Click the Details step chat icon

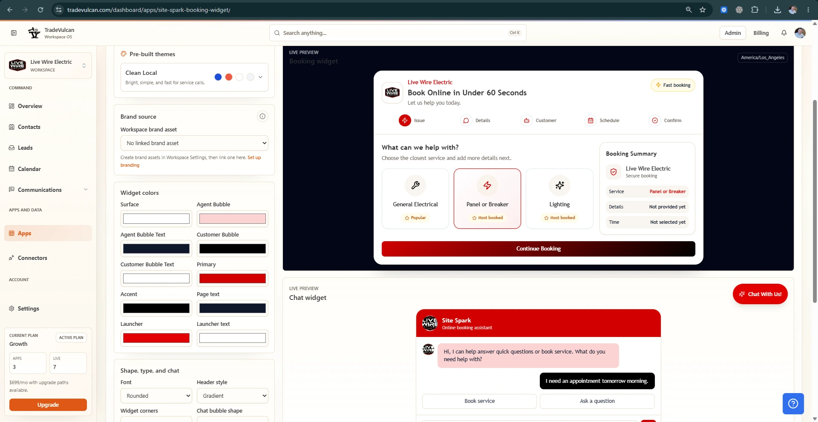coord(466,120)
